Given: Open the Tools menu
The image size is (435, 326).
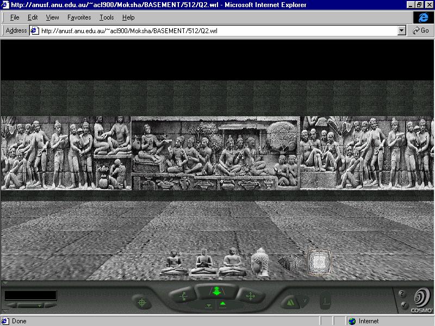Looking at the screenshot, I should 107,17.
